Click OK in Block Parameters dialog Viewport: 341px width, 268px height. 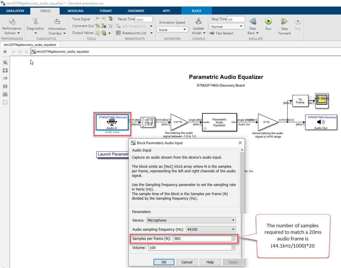click(x=164, y=262)
